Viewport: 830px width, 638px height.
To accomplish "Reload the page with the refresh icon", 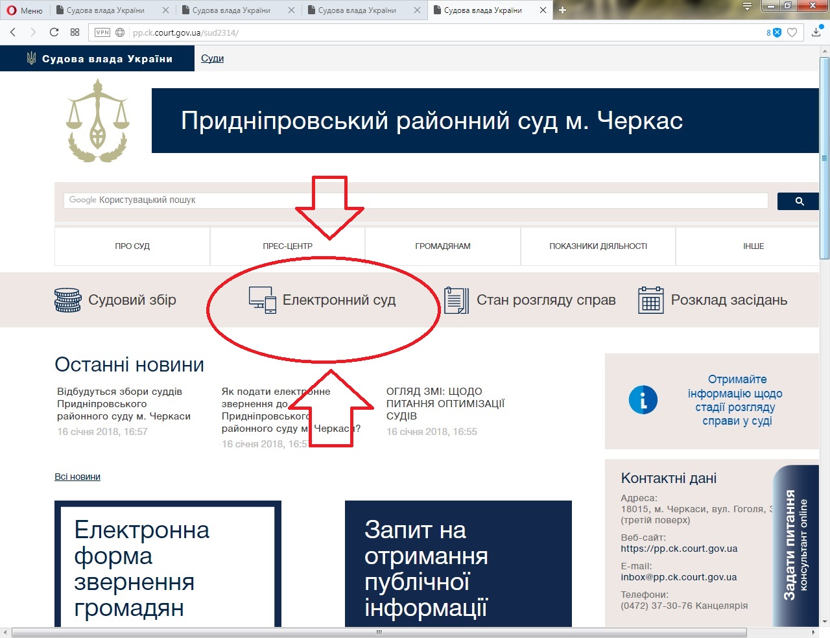I will (54, 32).
